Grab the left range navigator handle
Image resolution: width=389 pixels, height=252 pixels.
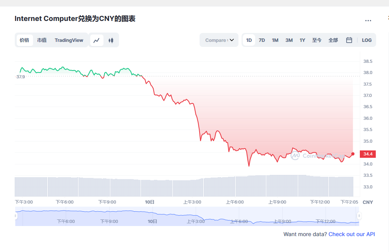point(16,216)
